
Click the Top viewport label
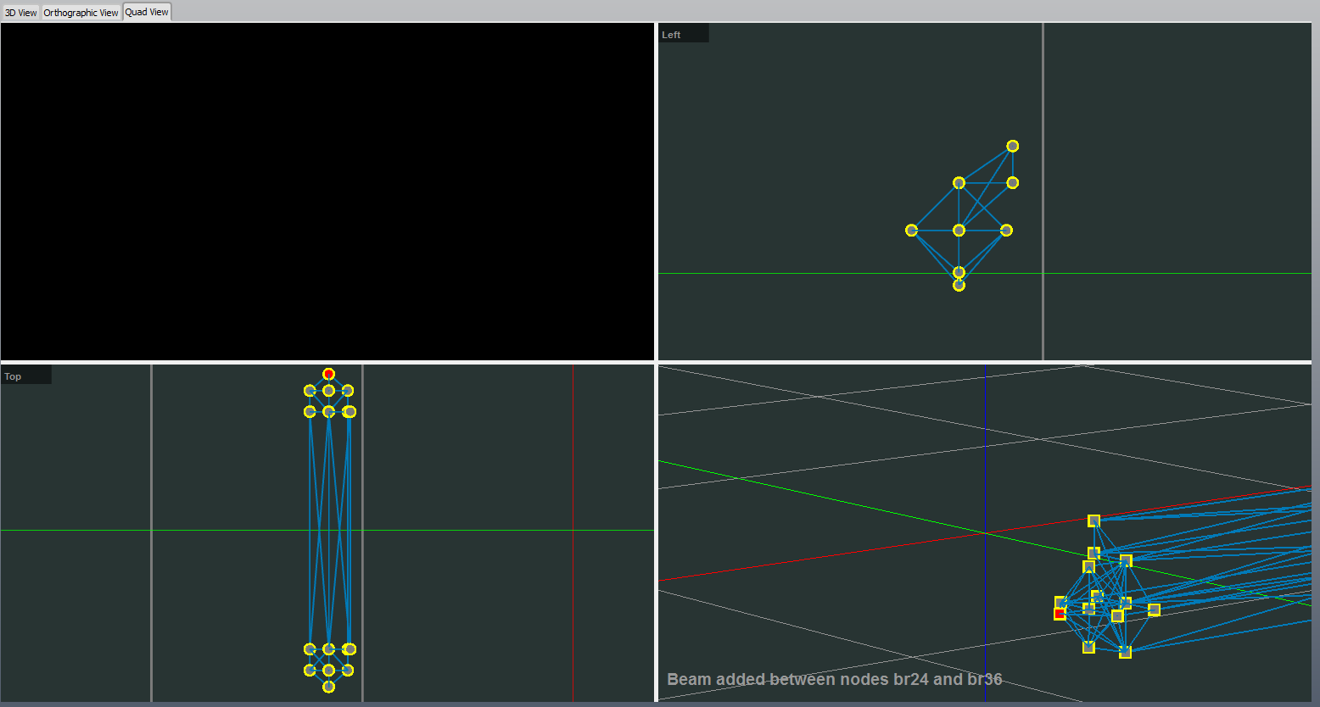[x=13, y=376]
